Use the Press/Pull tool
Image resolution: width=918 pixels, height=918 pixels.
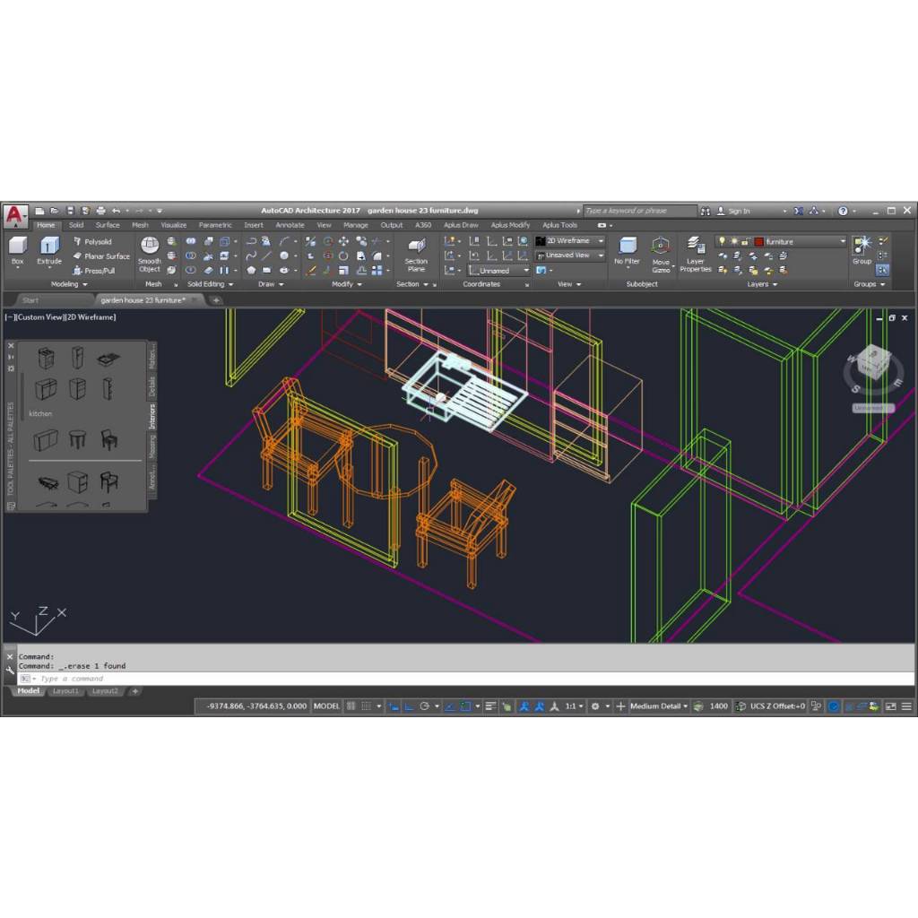click(93, 271)
